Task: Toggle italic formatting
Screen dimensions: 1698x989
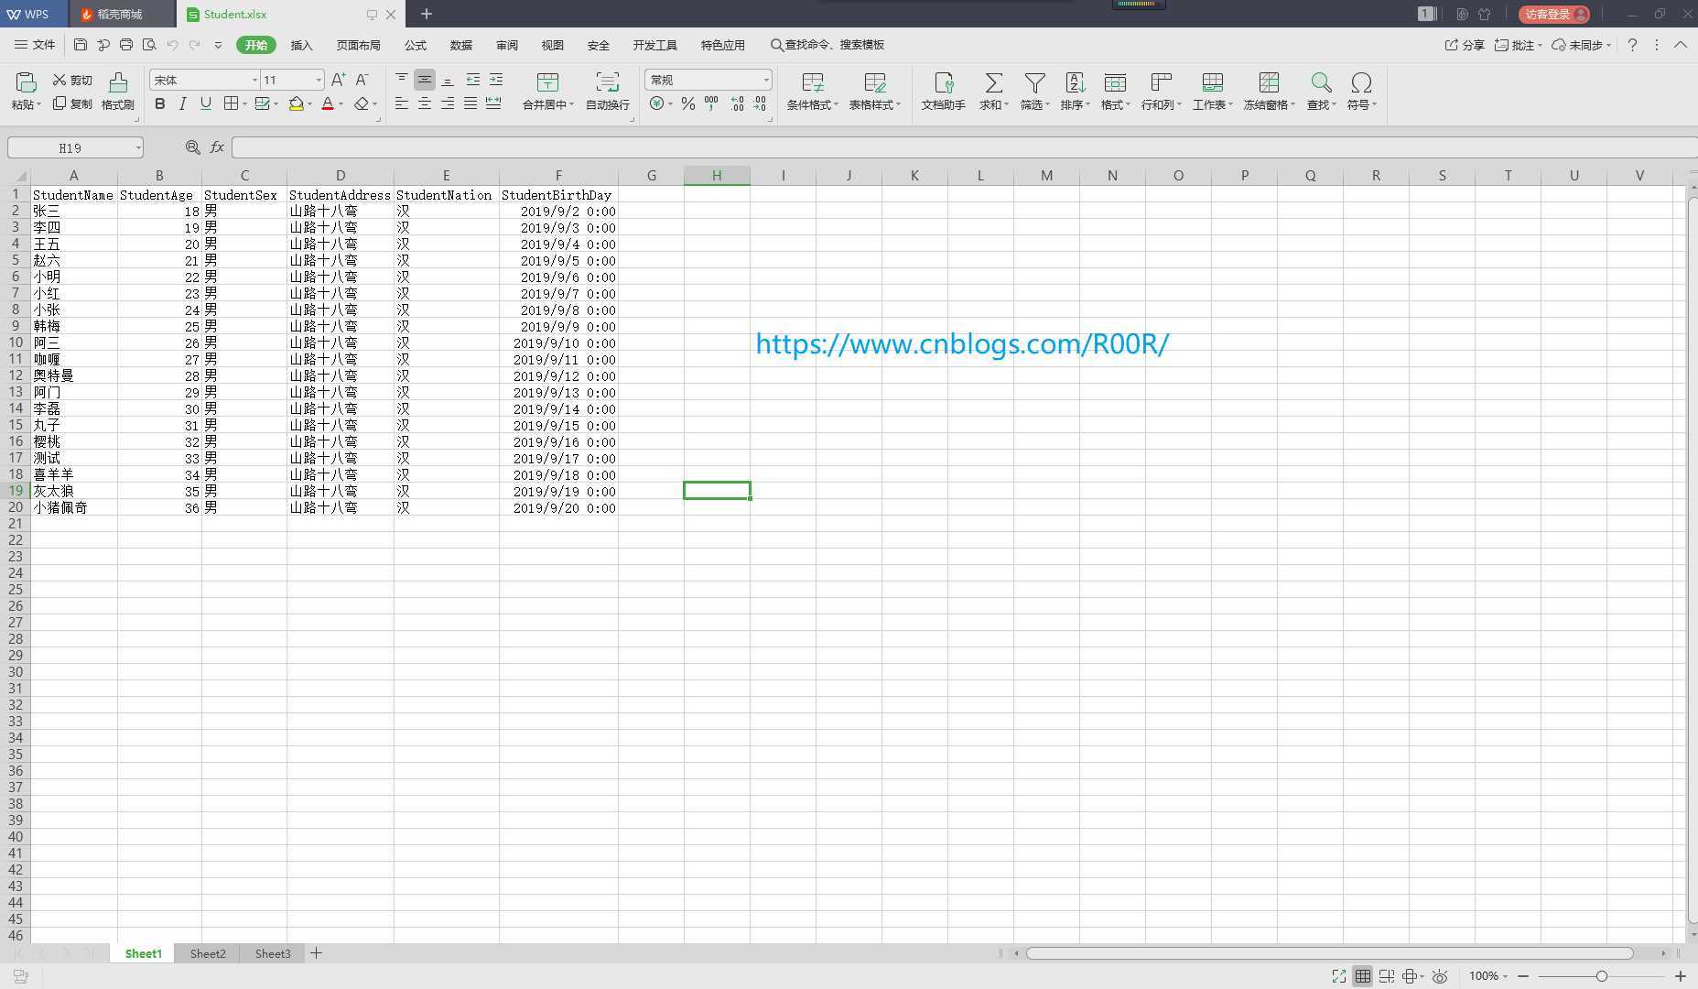Action: pyautogui.click(x=183, y=103)
